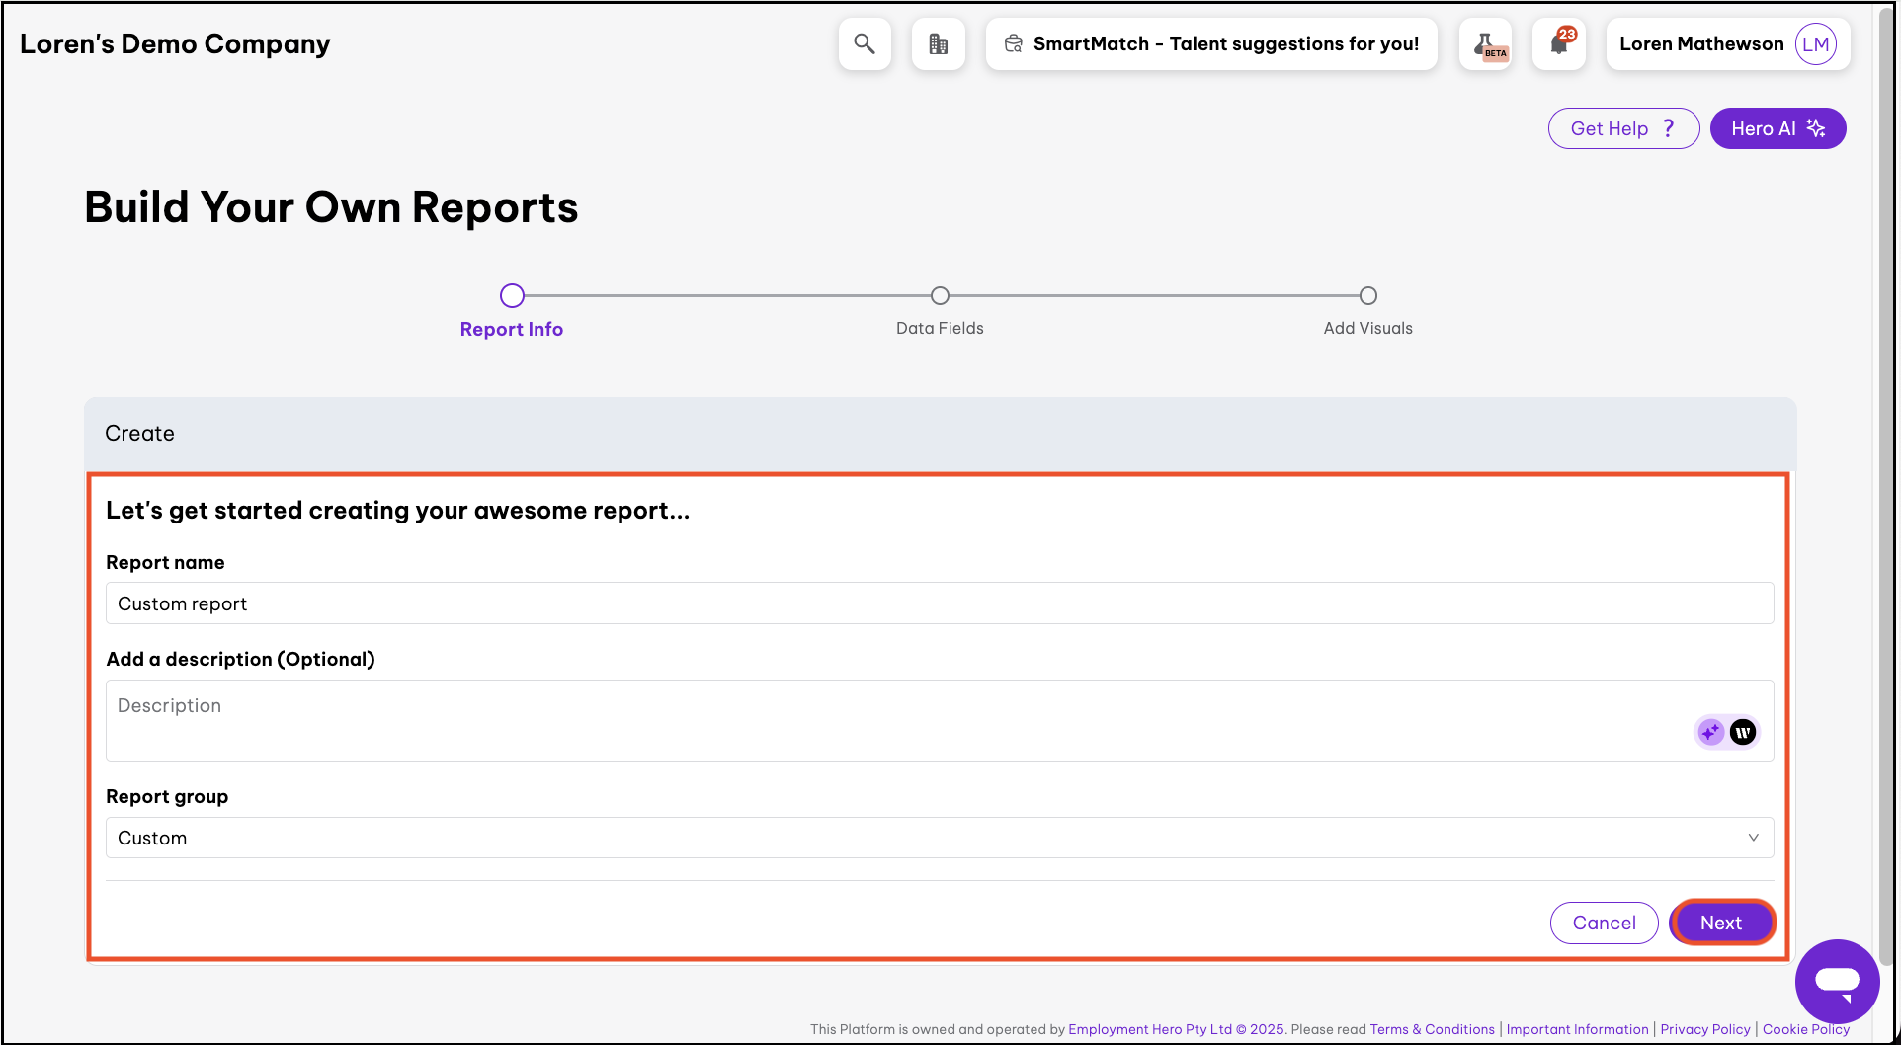Click the company building icon
Screen dimensions: 1901x1045
938,44
